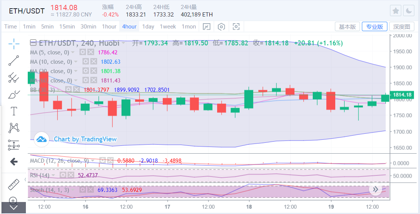
Task: Switch to 1day interval
Action: tap(148, 27)
